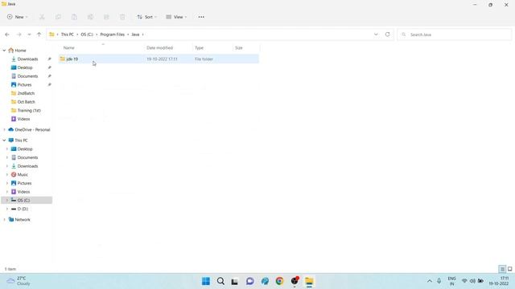
Task: Click the Search Java field
Action: point(455,35)
